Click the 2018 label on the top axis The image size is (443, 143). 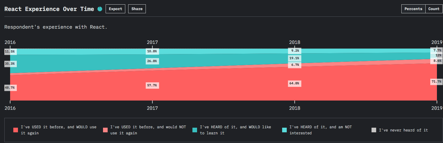[295, 42]
